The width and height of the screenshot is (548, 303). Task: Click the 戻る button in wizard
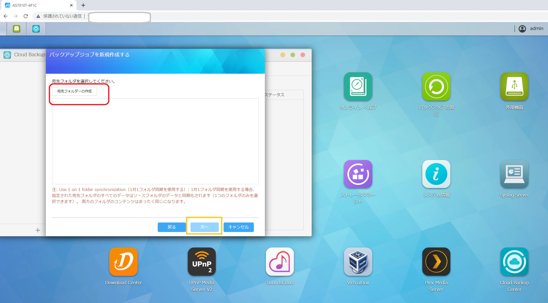click(172, 227)
